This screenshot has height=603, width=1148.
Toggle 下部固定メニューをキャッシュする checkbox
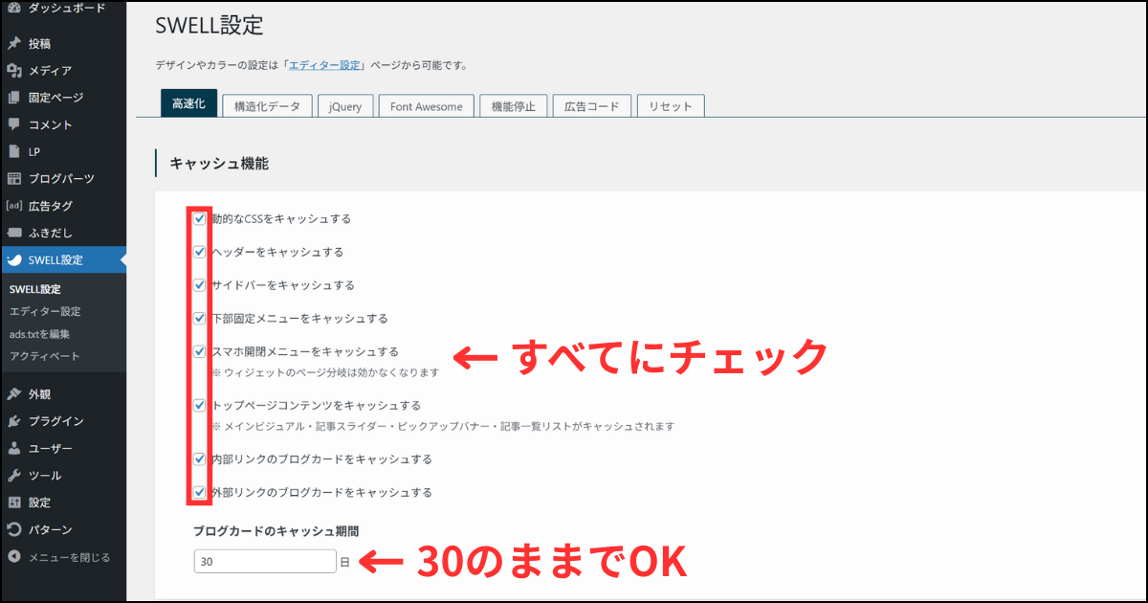pyautogui.click(x=200, y=318)
